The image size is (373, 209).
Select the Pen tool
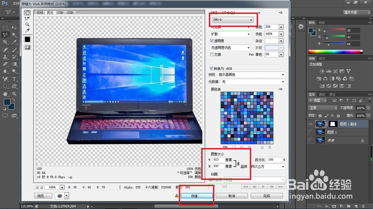(x=5, y=79)
